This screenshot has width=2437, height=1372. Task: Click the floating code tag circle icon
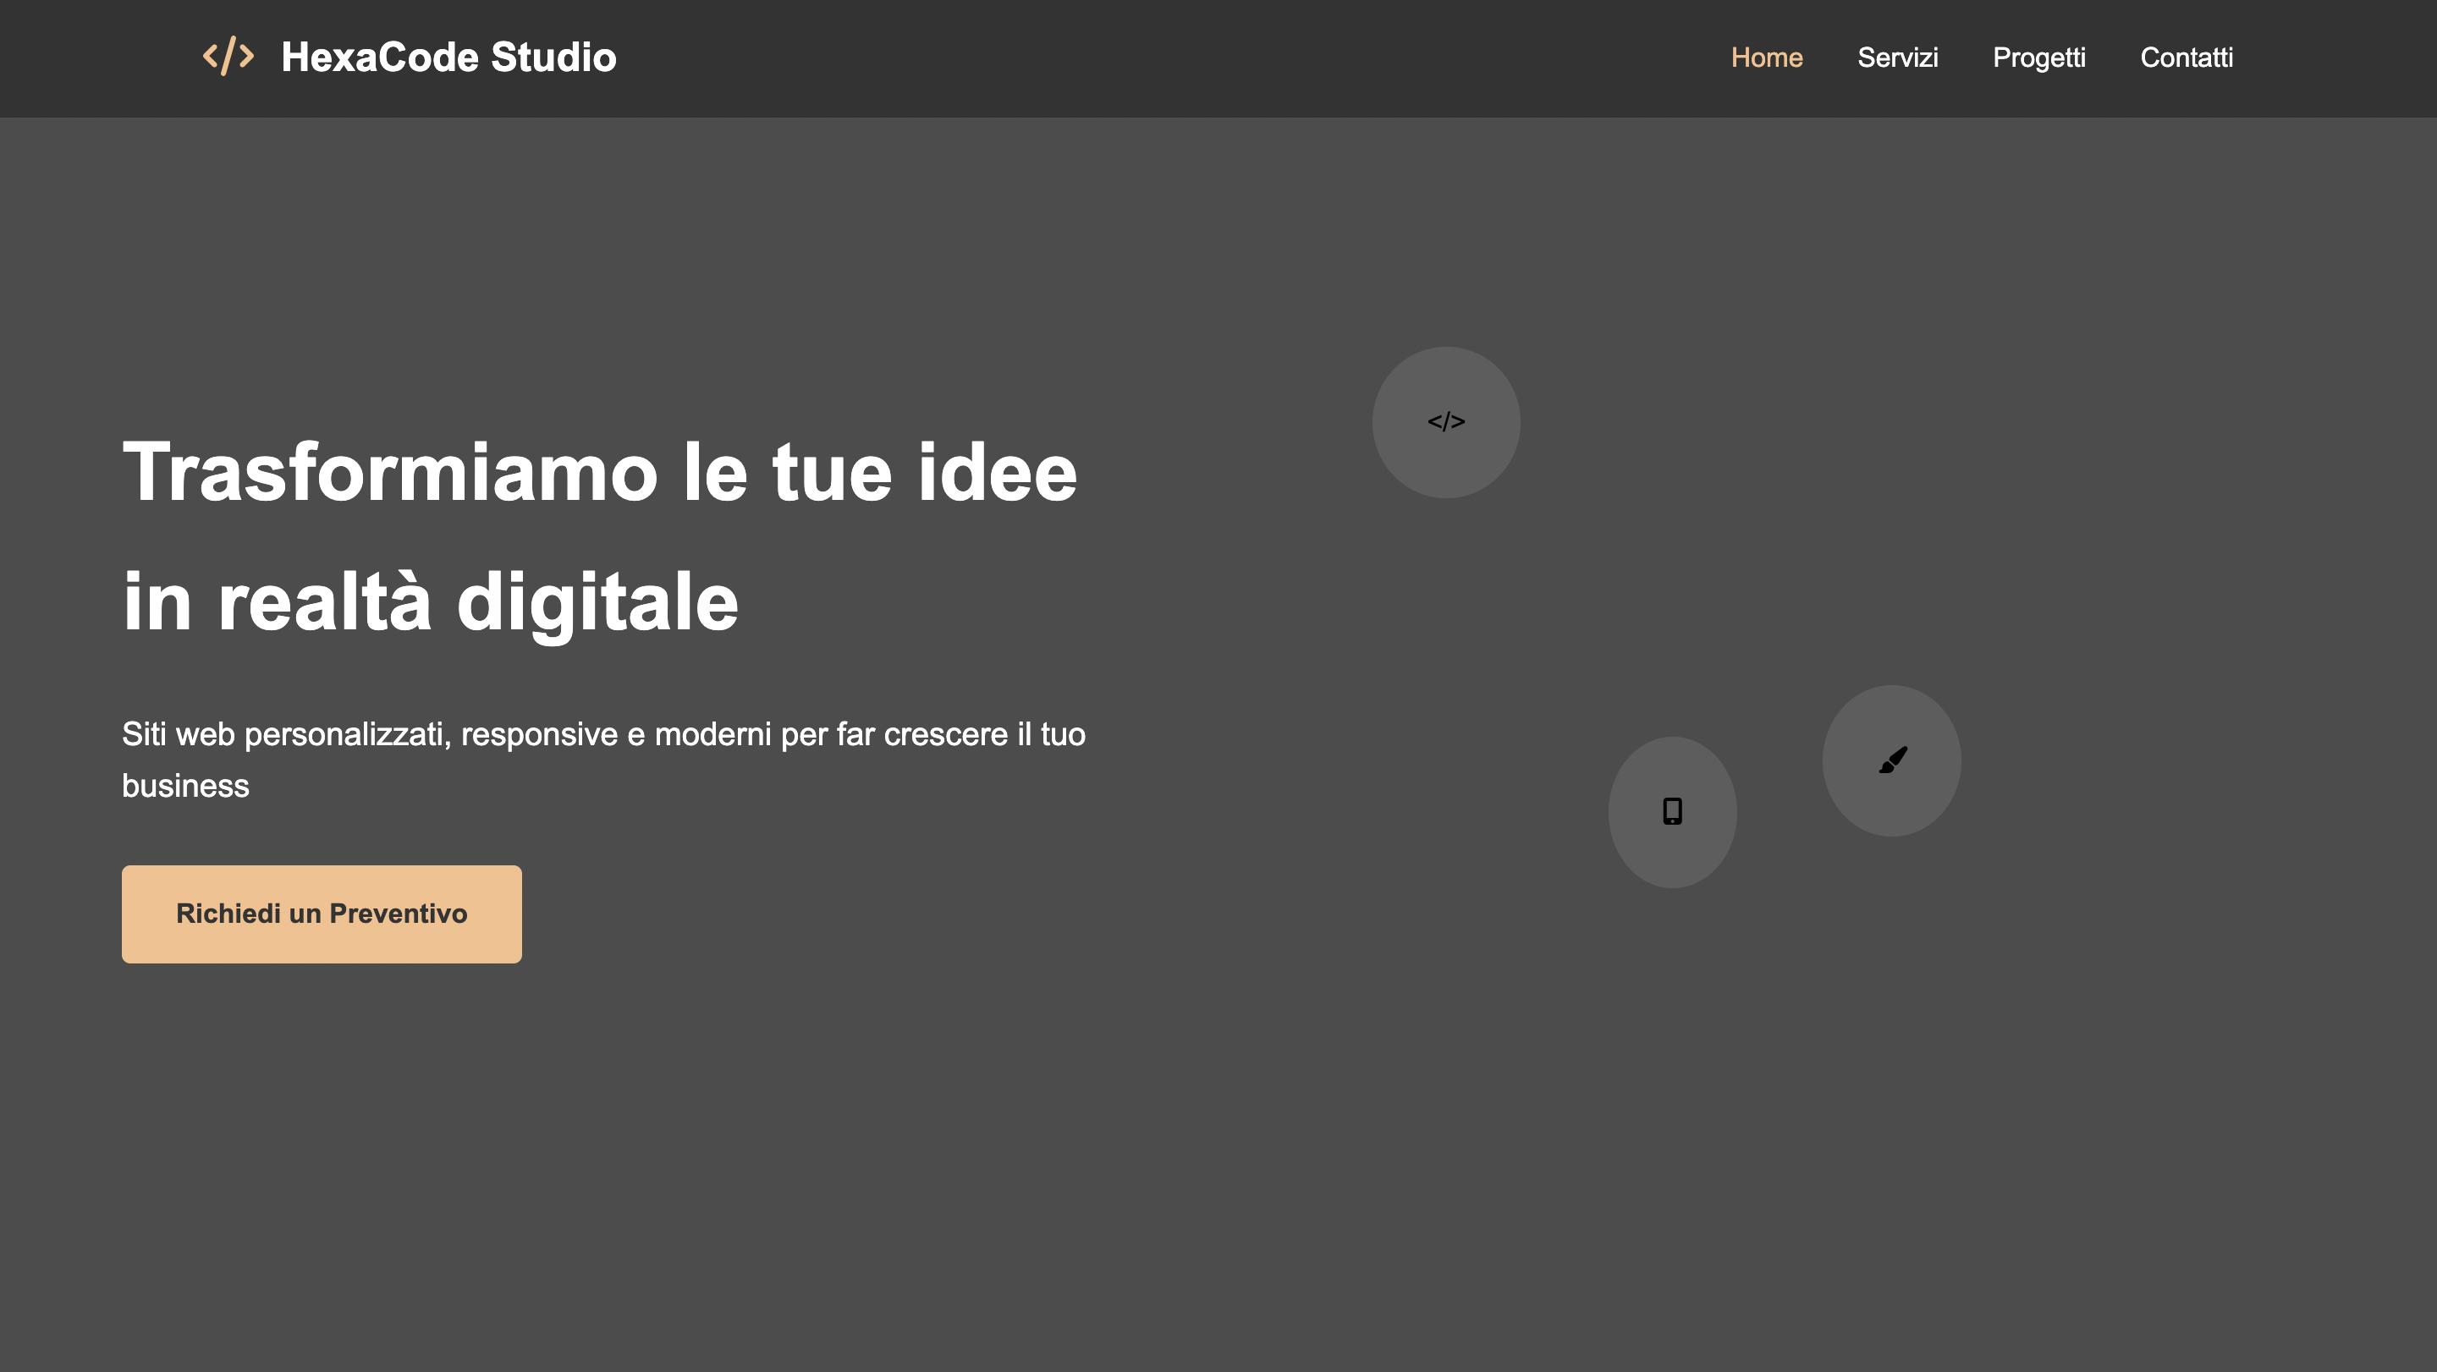(x=1445, y=422)
